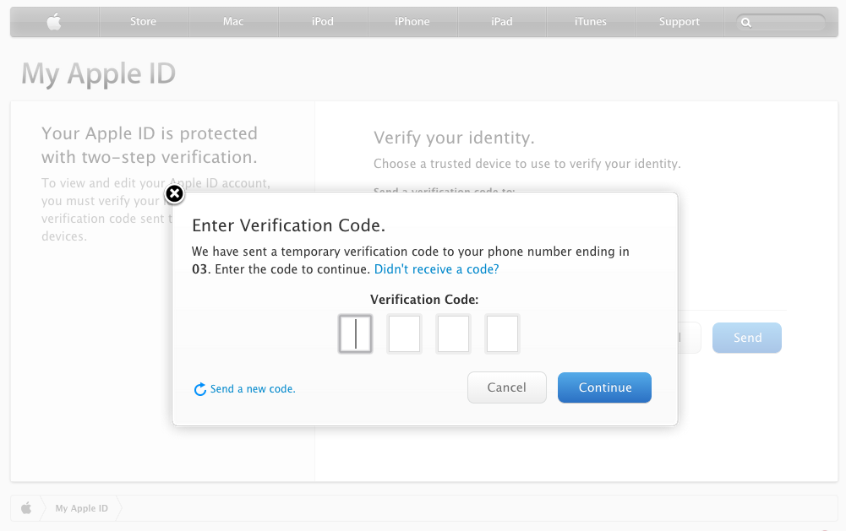846x531 pixels.
Task: Open the Mac section
Action: point(233,22)
